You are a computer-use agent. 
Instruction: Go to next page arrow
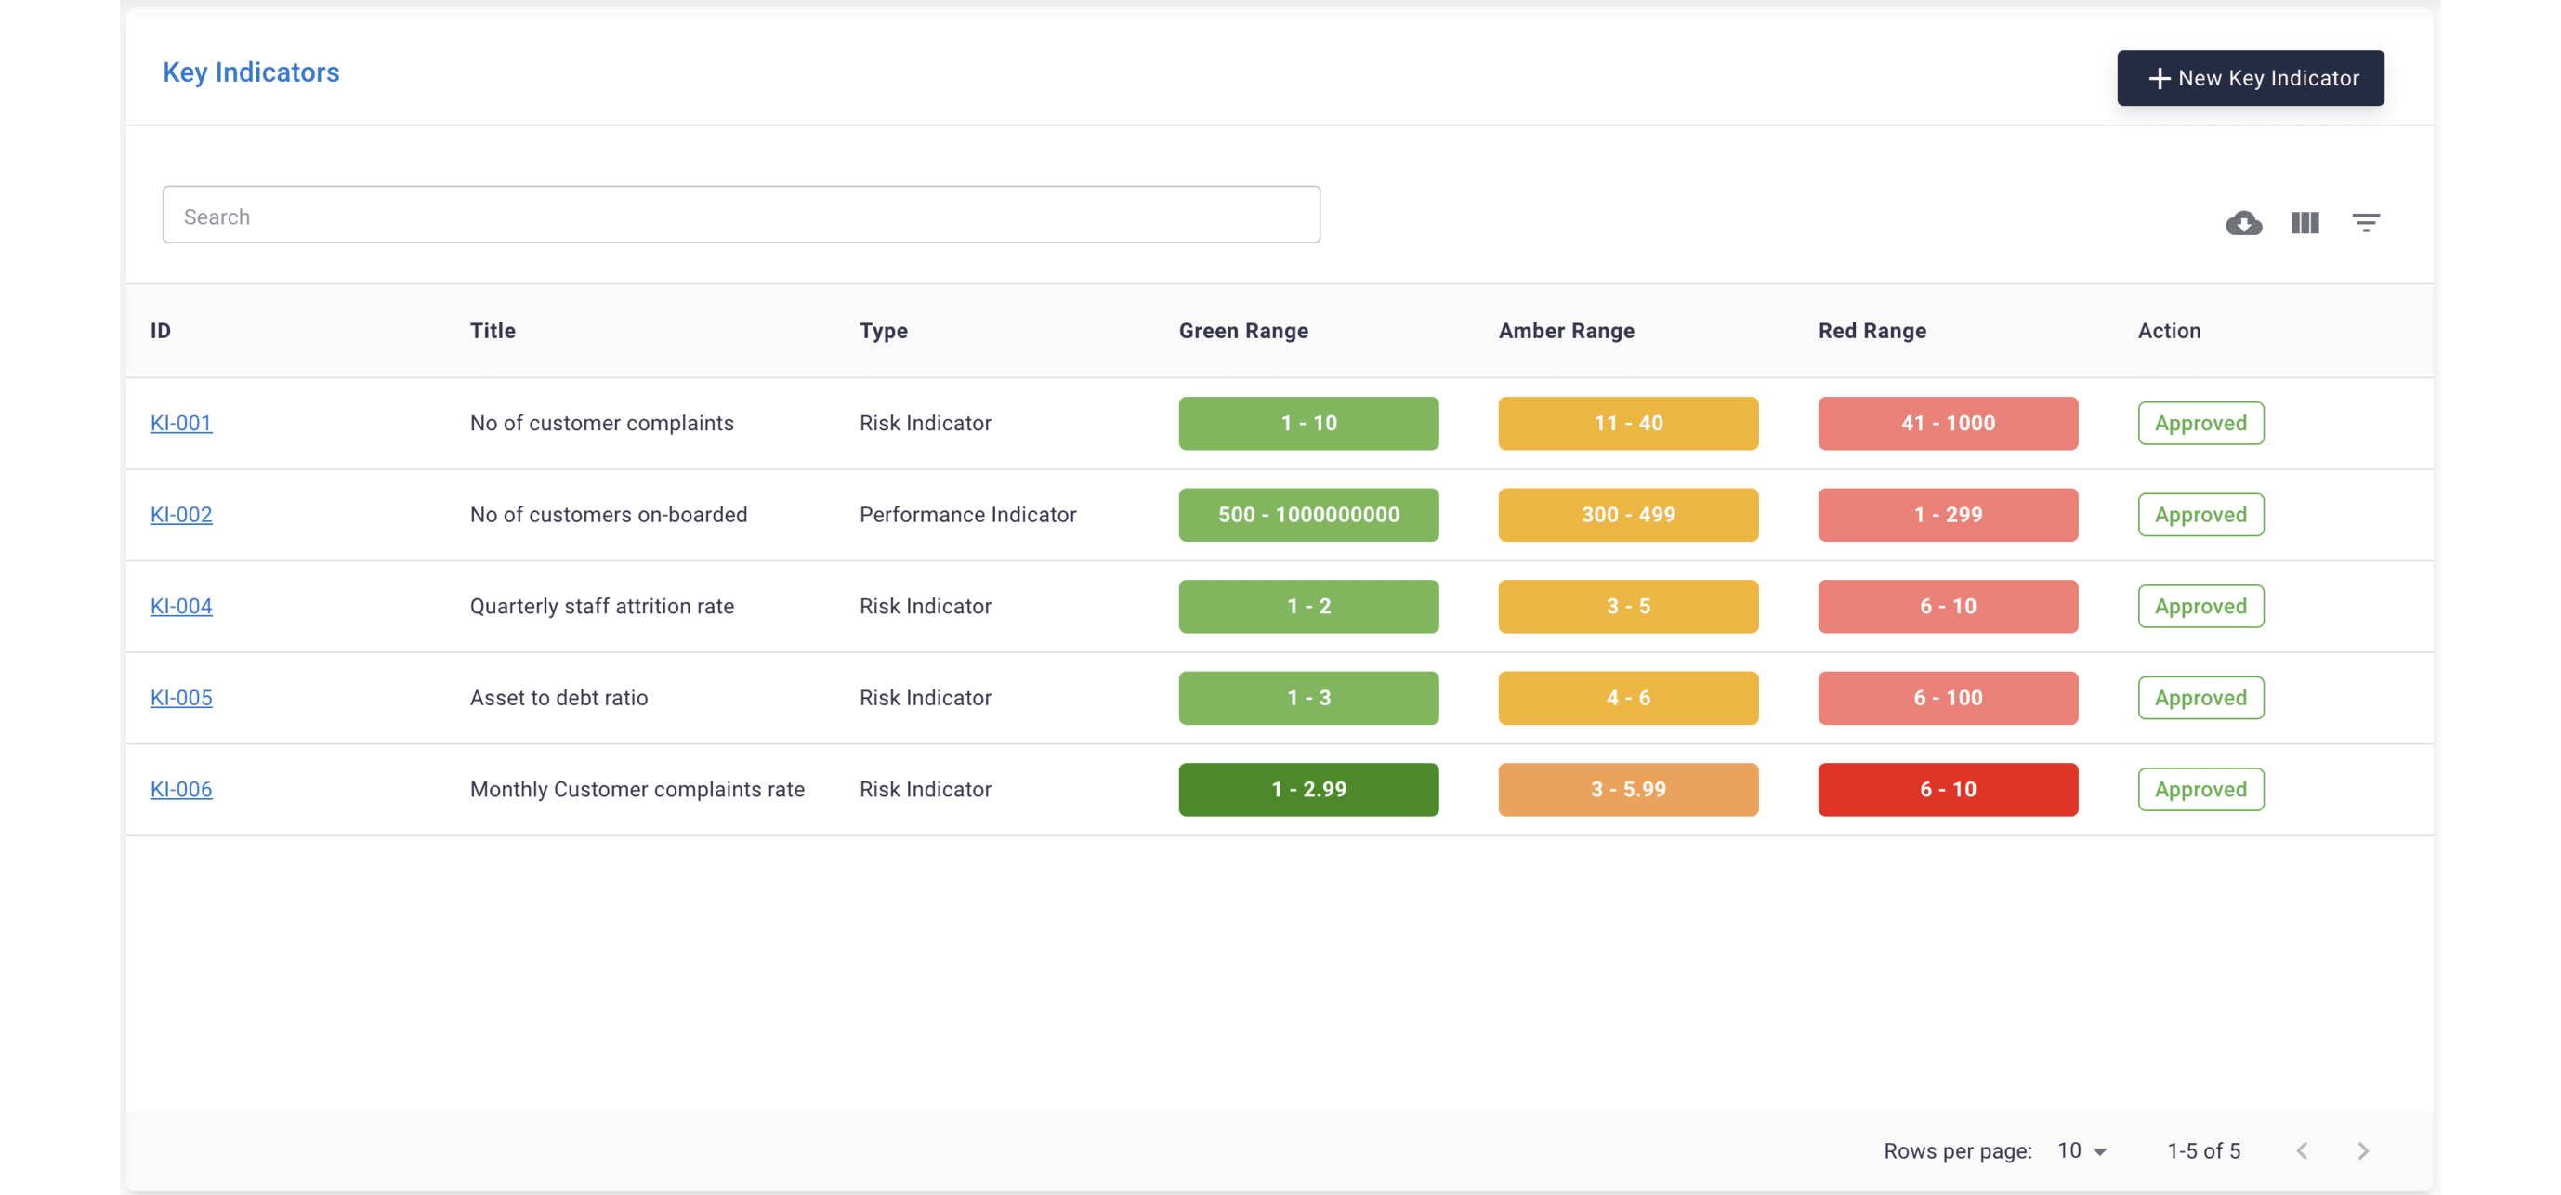pos(2362,1150)
